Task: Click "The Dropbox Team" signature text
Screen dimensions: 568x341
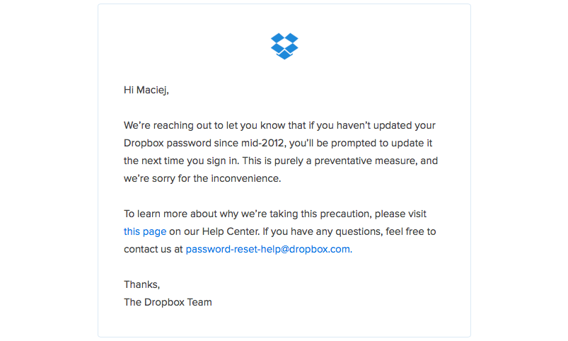Action: point(168,302)
